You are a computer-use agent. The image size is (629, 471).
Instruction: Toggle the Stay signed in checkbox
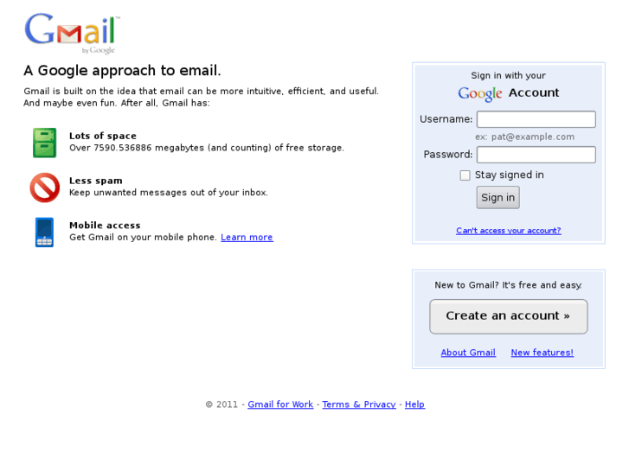click(465, 175)
